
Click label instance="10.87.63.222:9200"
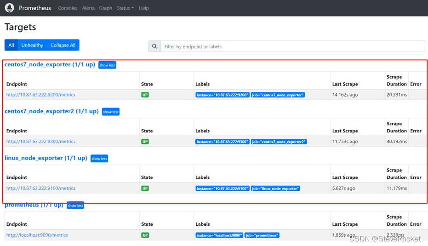[223, 95]
